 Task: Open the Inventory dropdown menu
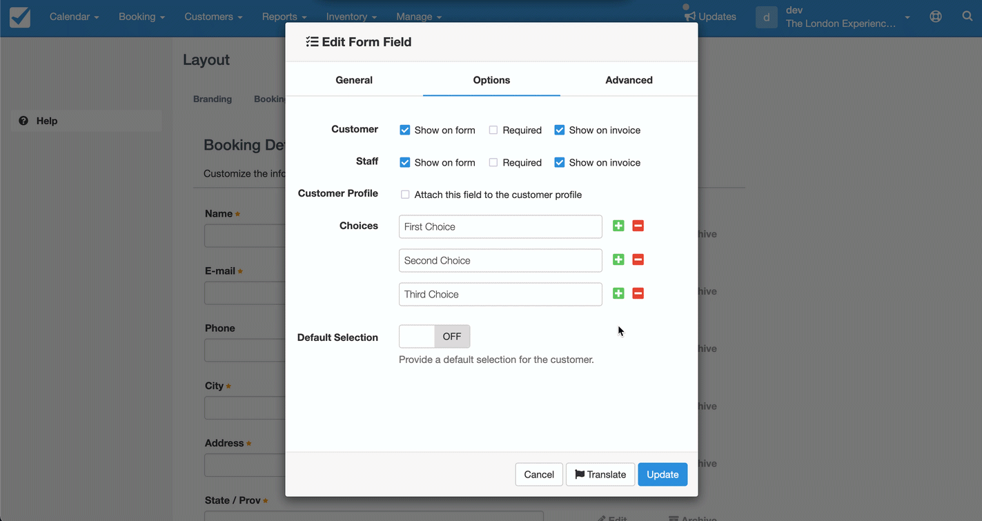click(x=351, y=17)
